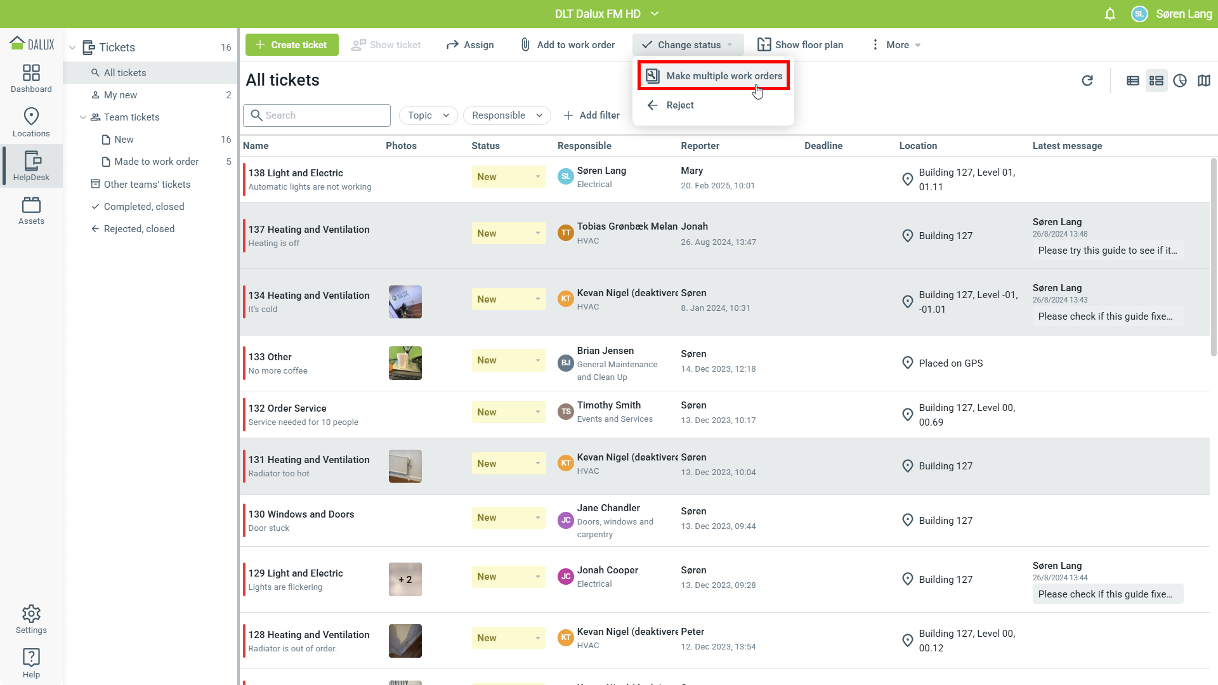The width and height of the screenshot is (1218, 685).
Task: Open photo thumbnail of ticket 133
Action: click(405, 363)
